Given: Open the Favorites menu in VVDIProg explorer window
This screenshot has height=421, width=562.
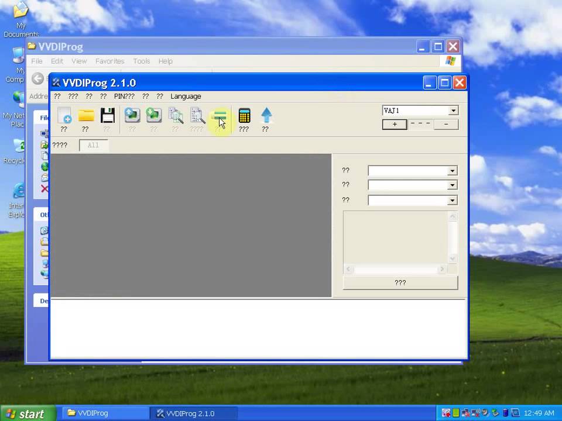Looking at the screenshot, I should coord(109,61).
